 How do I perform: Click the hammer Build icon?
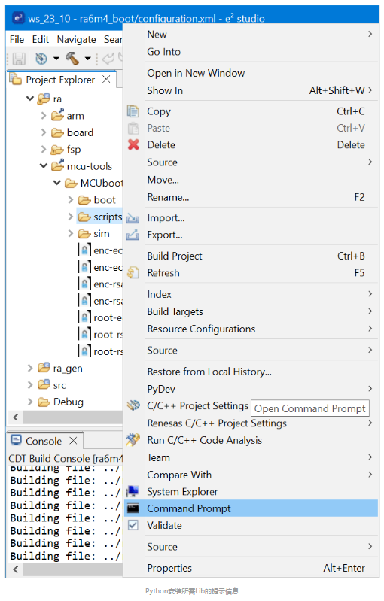coord(72,58)
